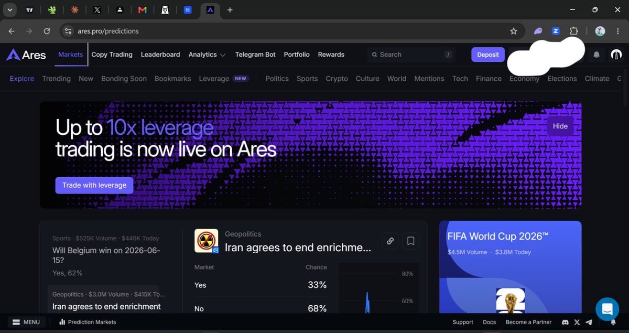Open the FIFA World Cup 2026 card
The image size is (629, 333).
coord(510,267)
